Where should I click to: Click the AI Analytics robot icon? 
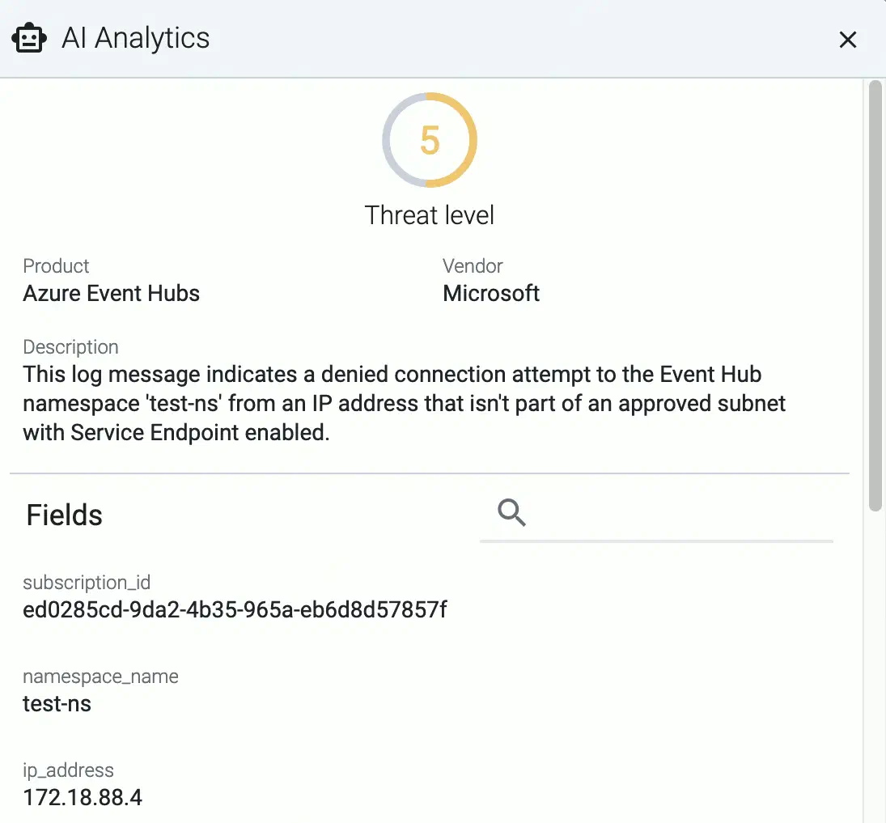(29, 38)
